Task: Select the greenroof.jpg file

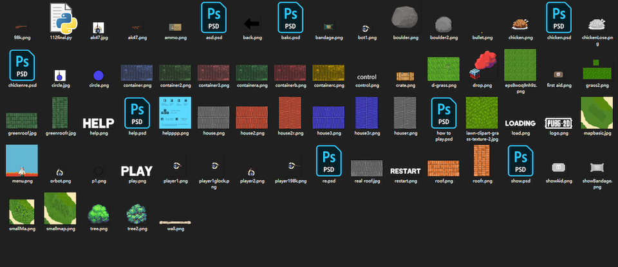Action: coord(22,121)
